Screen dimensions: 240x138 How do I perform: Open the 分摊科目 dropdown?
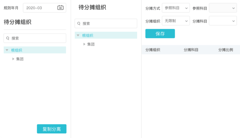[222, 21]
